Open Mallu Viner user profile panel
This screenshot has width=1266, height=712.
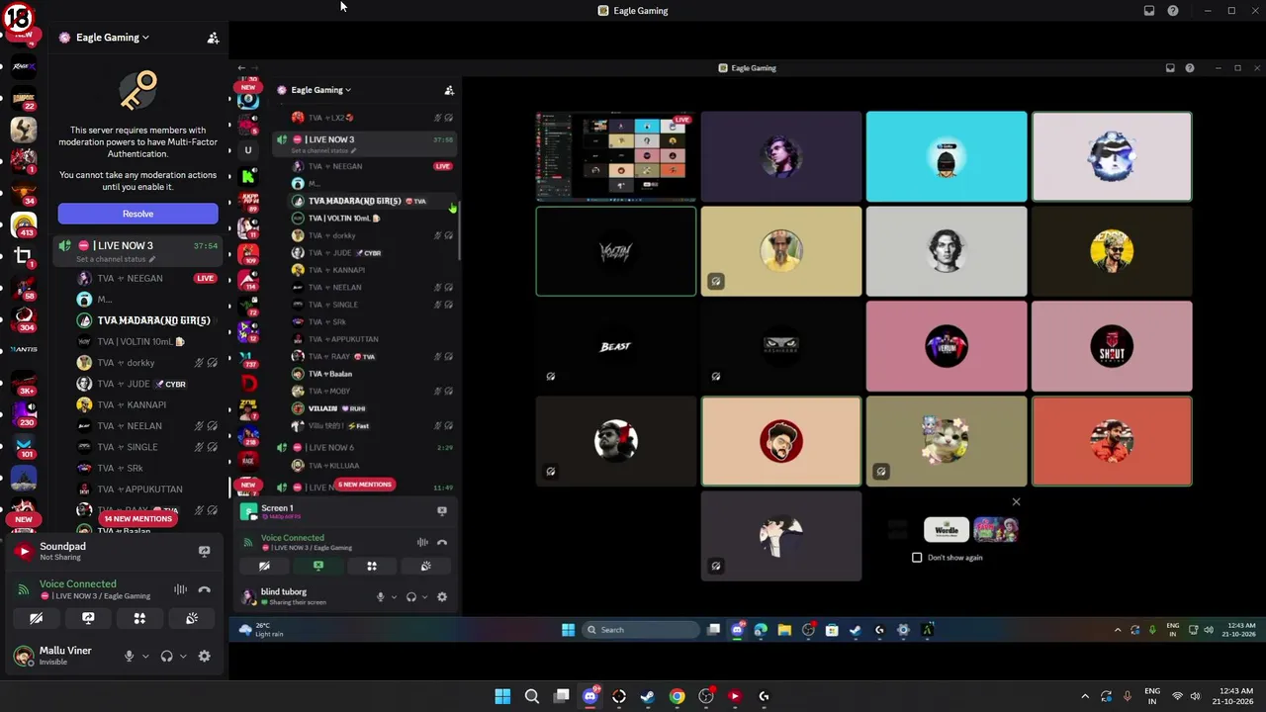coord(54,656)
